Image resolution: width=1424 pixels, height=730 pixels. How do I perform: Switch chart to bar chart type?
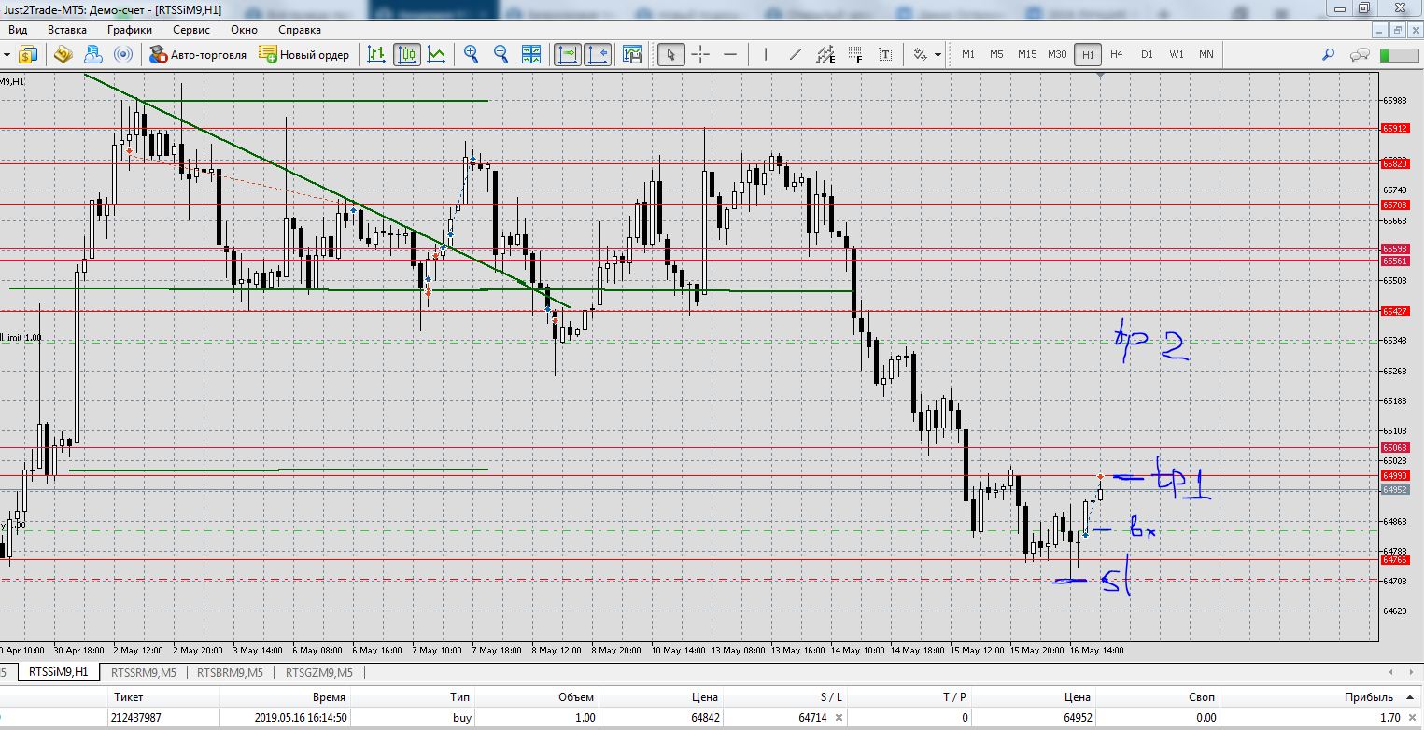pyautogui.click(x=376, y=54)
